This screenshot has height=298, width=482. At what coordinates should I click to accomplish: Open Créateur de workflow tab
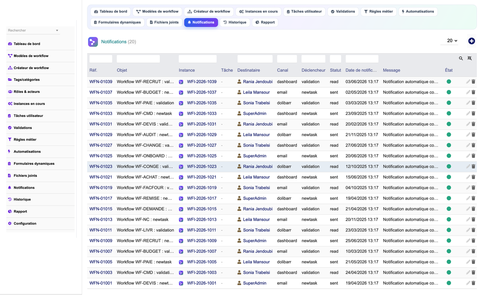pyautogui.click(x=209, y=12)
